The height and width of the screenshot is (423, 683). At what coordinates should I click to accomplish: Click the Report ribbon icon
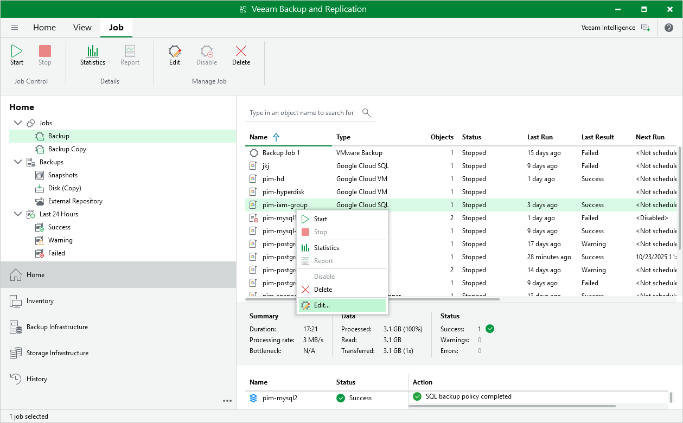point(130,51)
